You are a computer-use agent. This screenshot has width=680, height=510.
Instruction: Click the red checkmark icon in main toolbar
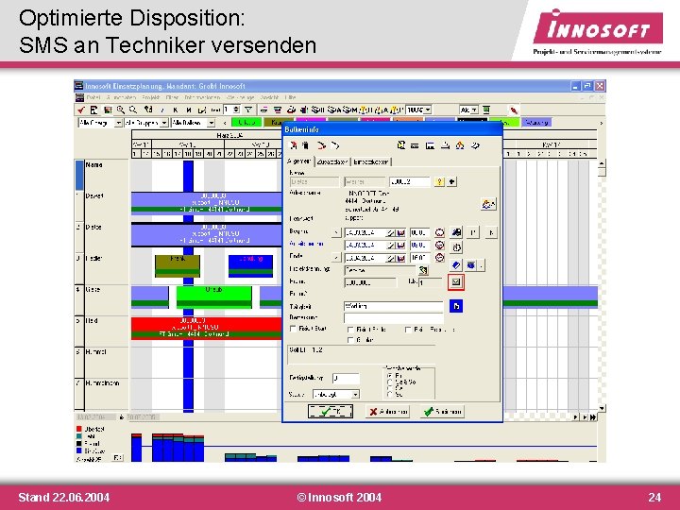pyautogui.click(x=80, y=110)
